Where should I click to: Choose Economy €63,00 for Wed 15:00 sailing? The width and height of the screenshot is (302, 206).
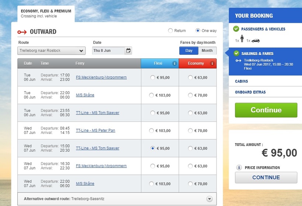[x=190, y=148]
